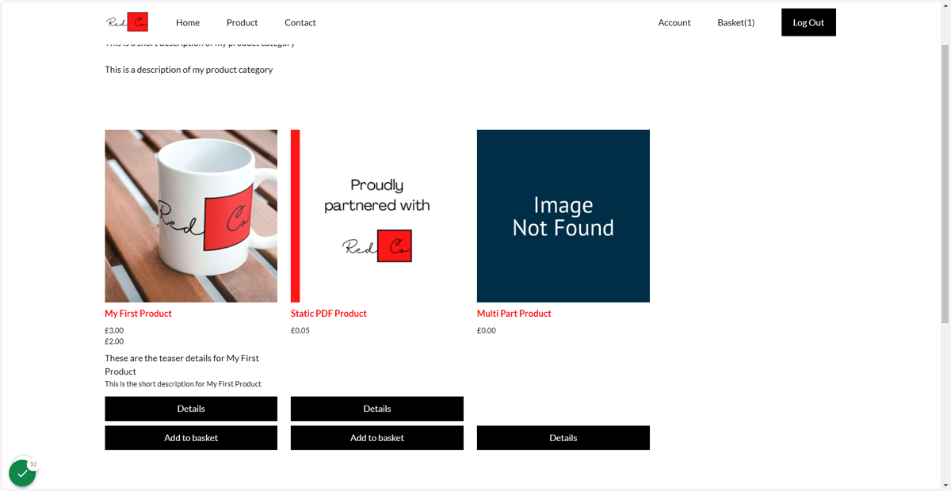This screenshot has width=951, height=491.
Task: Go to the Home menu item
Action: coord(188,22)
